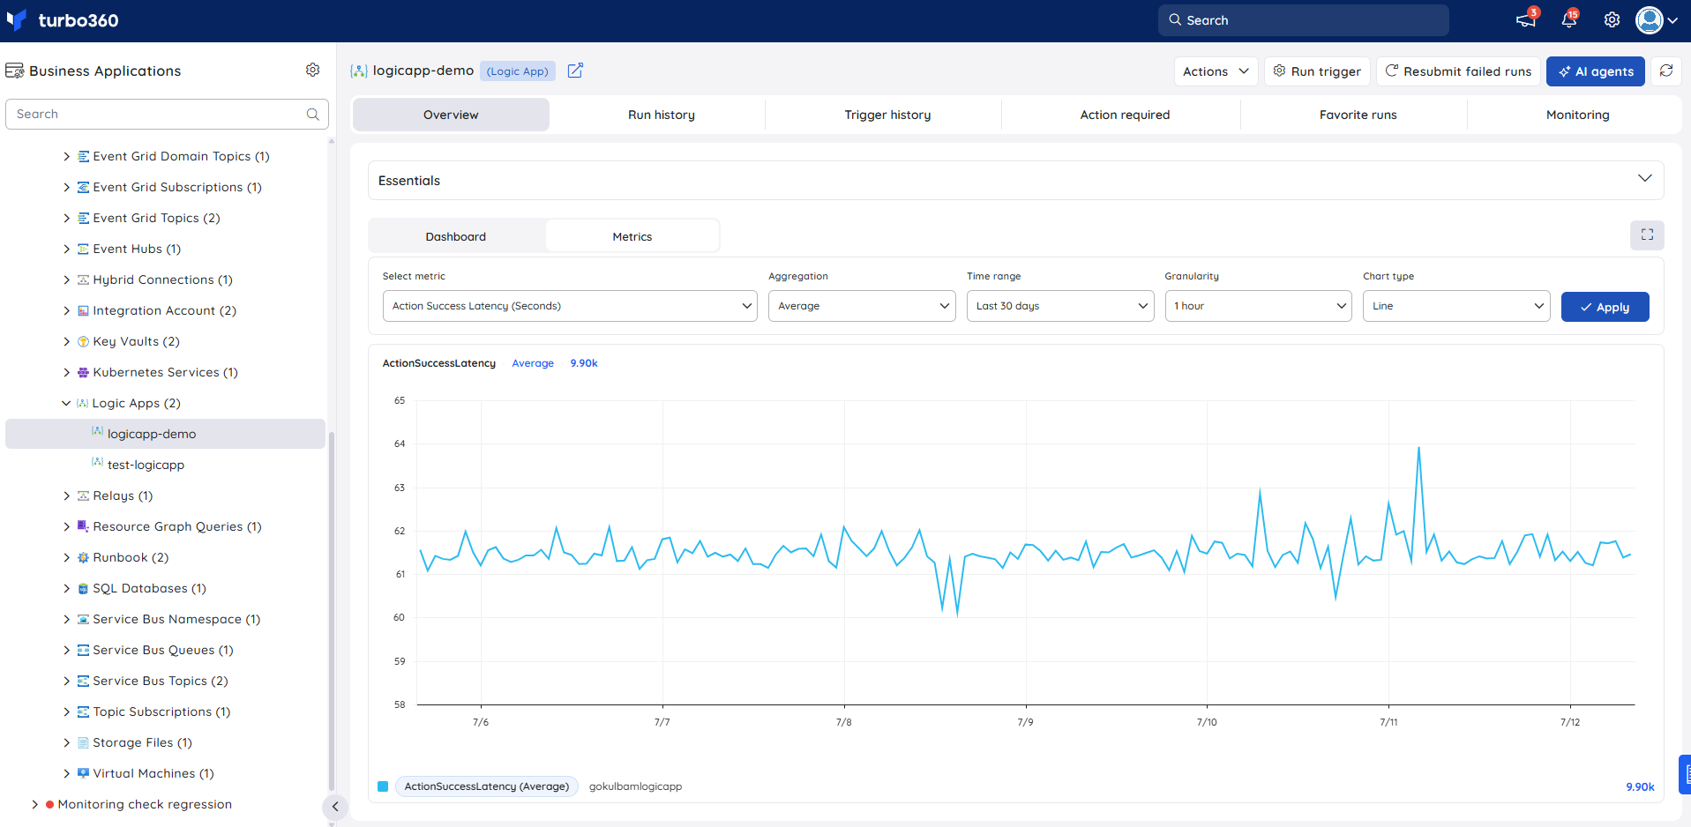The width and height of the screenshot is (1691, 827).
Task: Switch to the Trigger history tab
Action: point(887,115)
